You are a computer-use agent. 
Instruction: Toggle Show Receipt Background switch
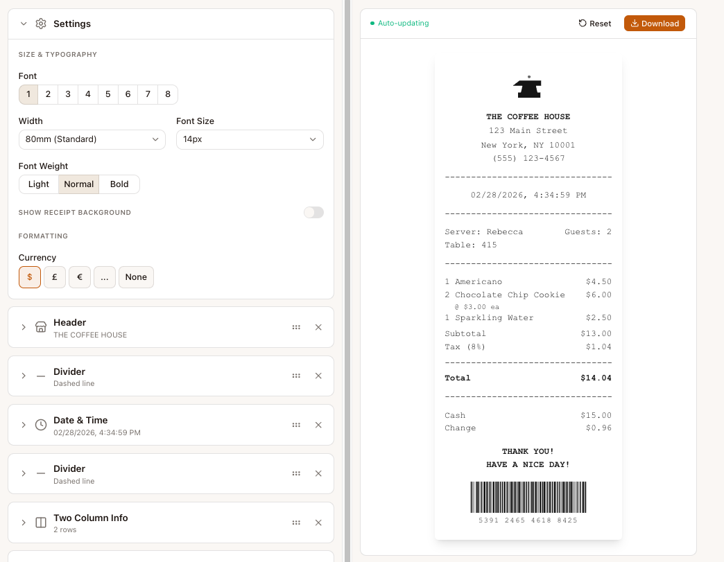(313, 213)
